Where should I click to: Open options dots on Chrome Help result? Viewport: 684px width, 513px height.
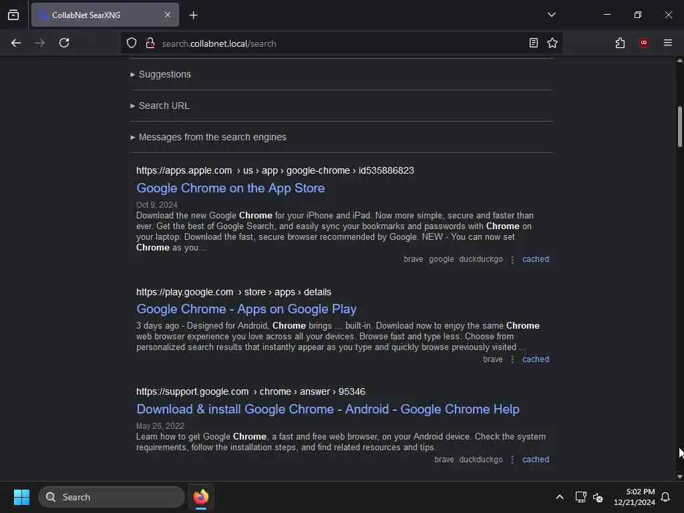512,460
